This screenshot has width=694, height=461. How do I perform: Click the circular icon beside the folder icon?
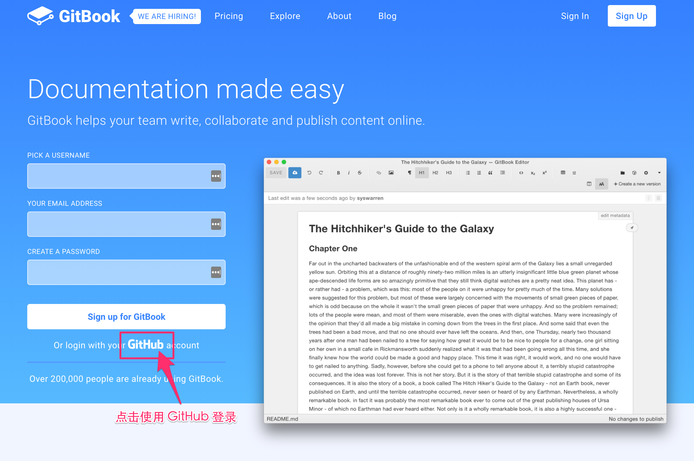(634, 173)
